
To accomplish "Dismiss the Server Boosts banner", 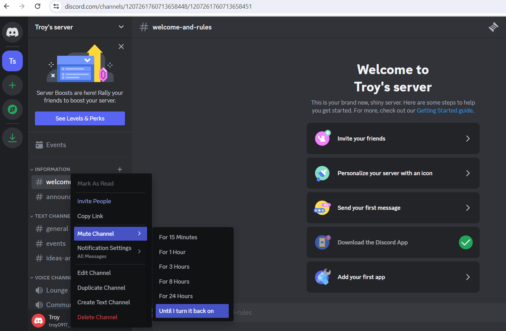I will (x=121, y=46).
